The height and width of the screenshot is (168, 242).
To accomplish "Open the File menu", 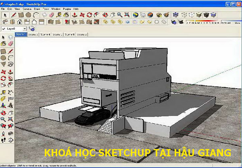I will click(x=3, y=9).
